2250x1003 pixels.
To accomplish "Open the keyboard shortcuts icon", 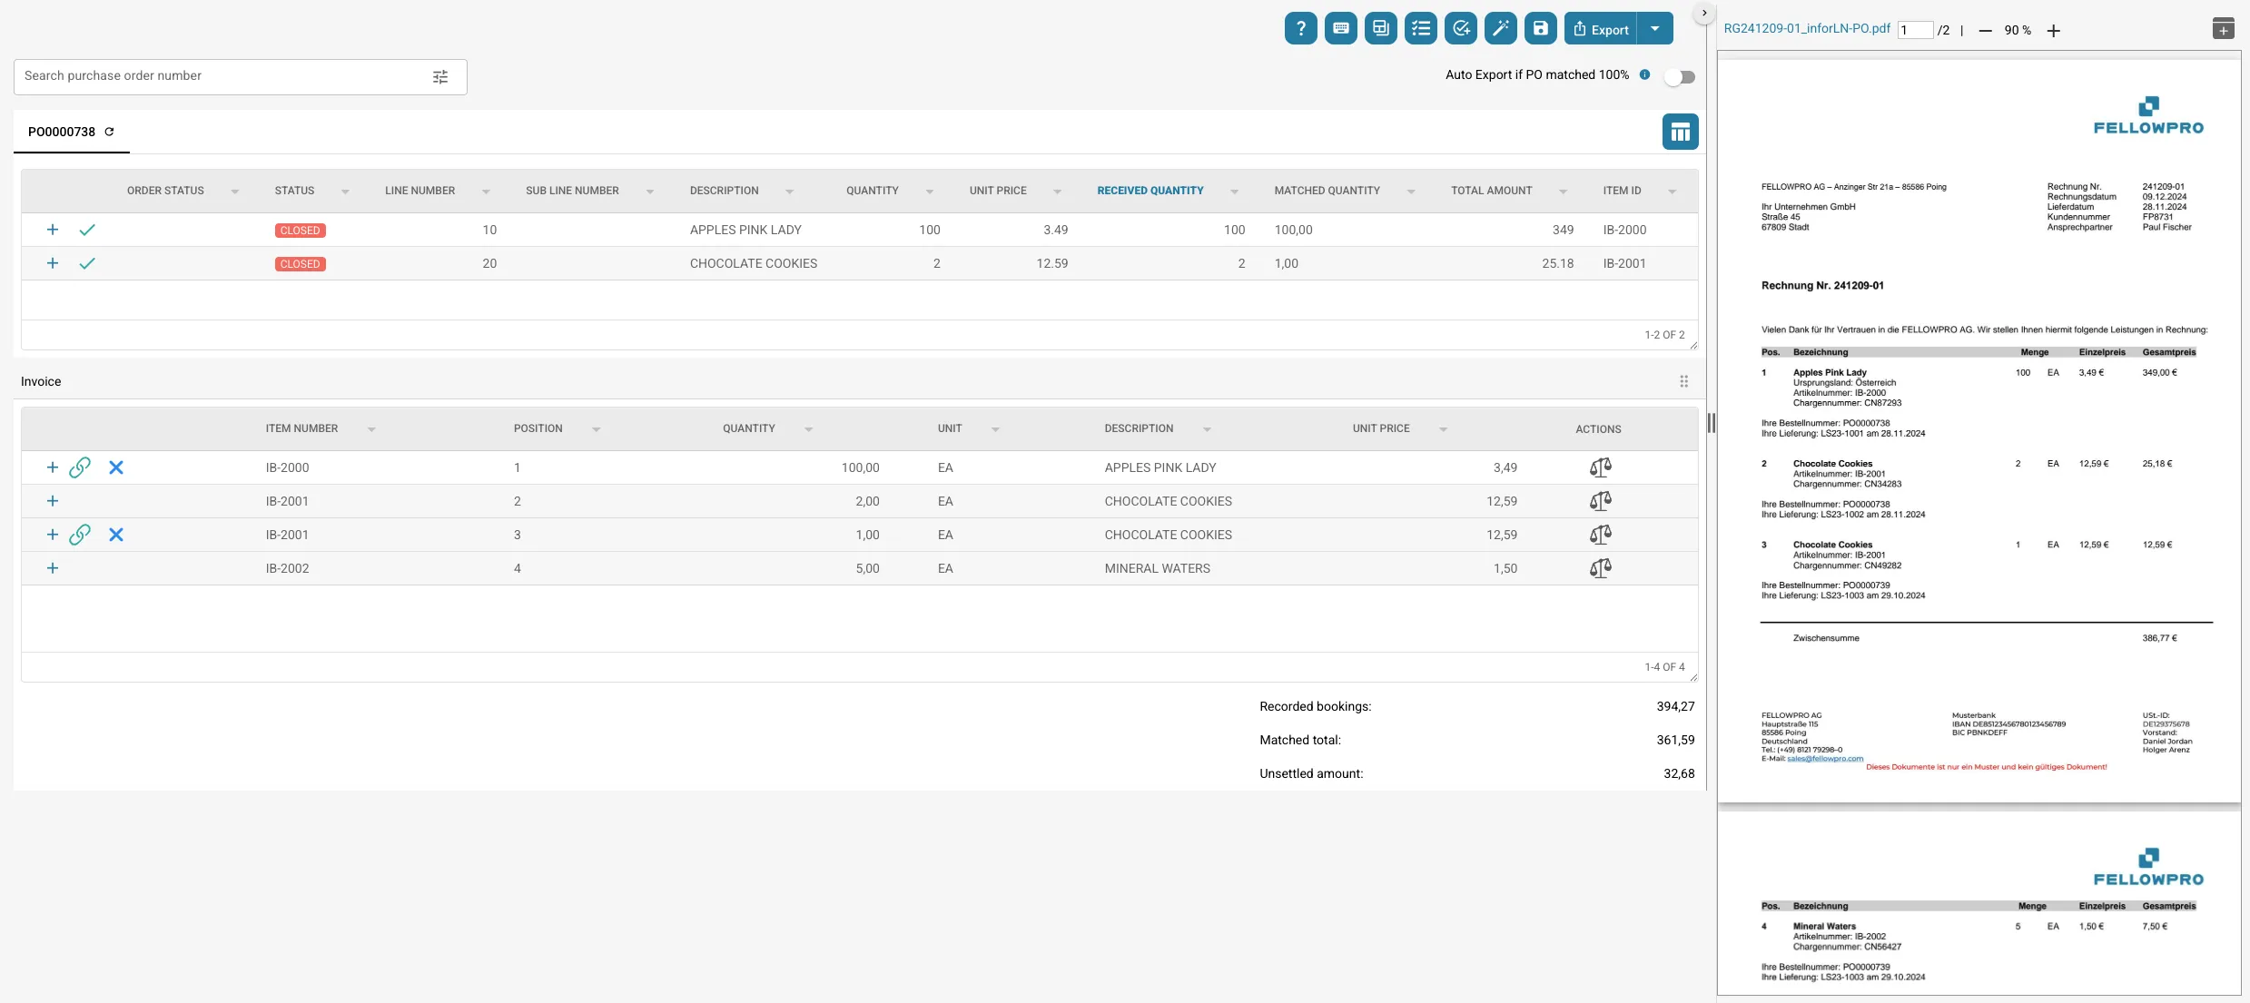I will click(1340, 29).
